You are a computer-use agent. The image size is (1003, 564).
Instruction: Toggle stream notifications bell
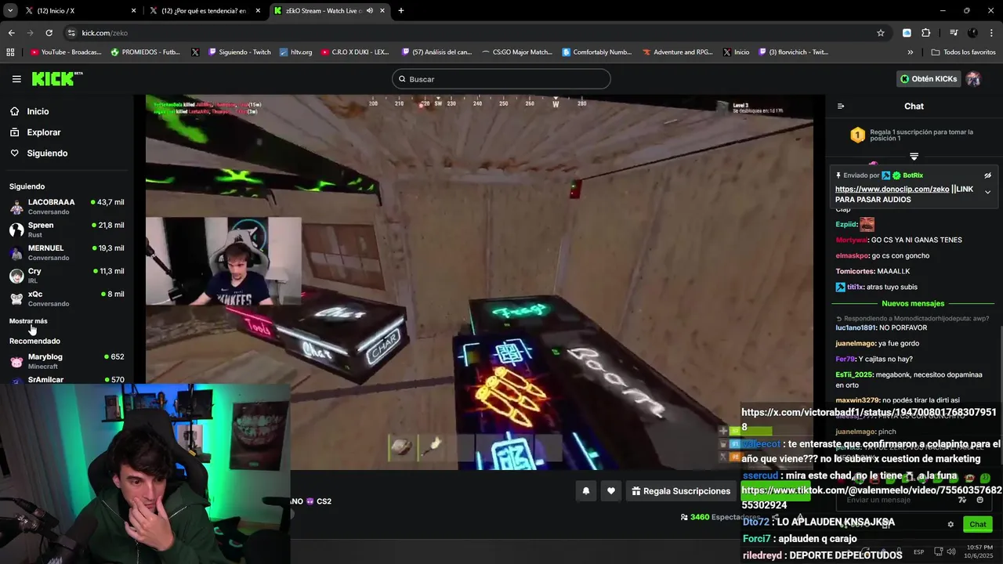[x=585, y=491]
